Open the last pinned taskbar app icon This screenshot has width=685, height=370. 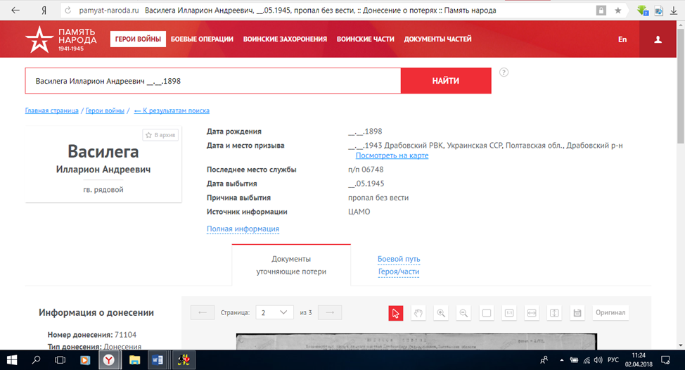click(x=184, y=360)
